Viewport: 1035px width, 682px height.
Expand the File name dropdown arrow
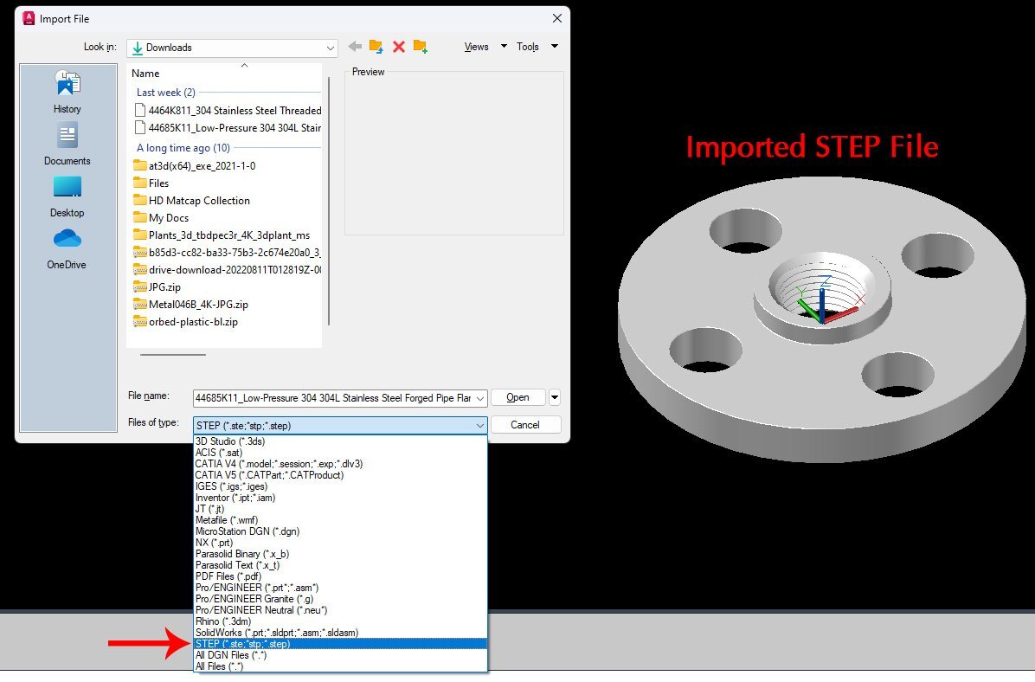click(480, 398)
